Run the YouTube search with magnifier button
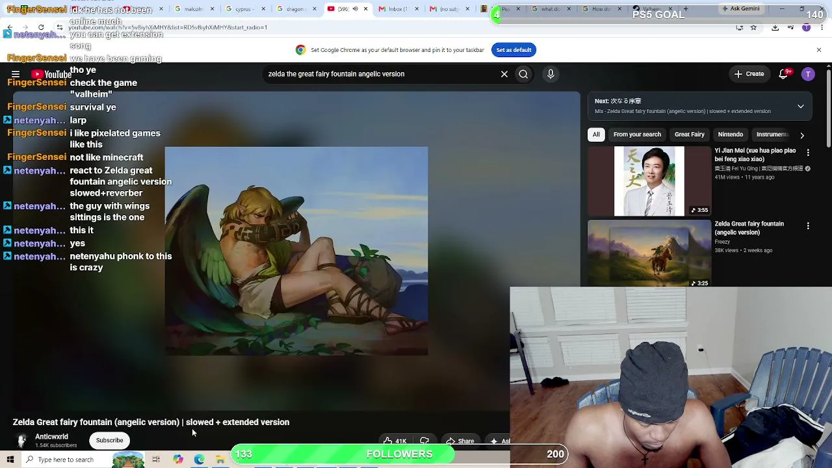The image size is (832, 468). pyautogui.click(x=523, y=74)
